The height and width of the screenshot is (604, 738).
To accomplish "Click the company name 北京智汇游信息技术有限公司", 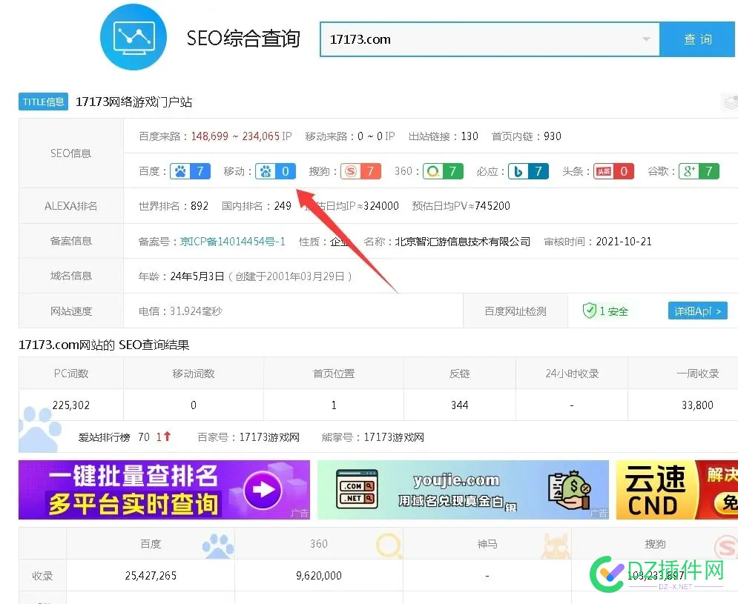I will click(x=462, y=242).
